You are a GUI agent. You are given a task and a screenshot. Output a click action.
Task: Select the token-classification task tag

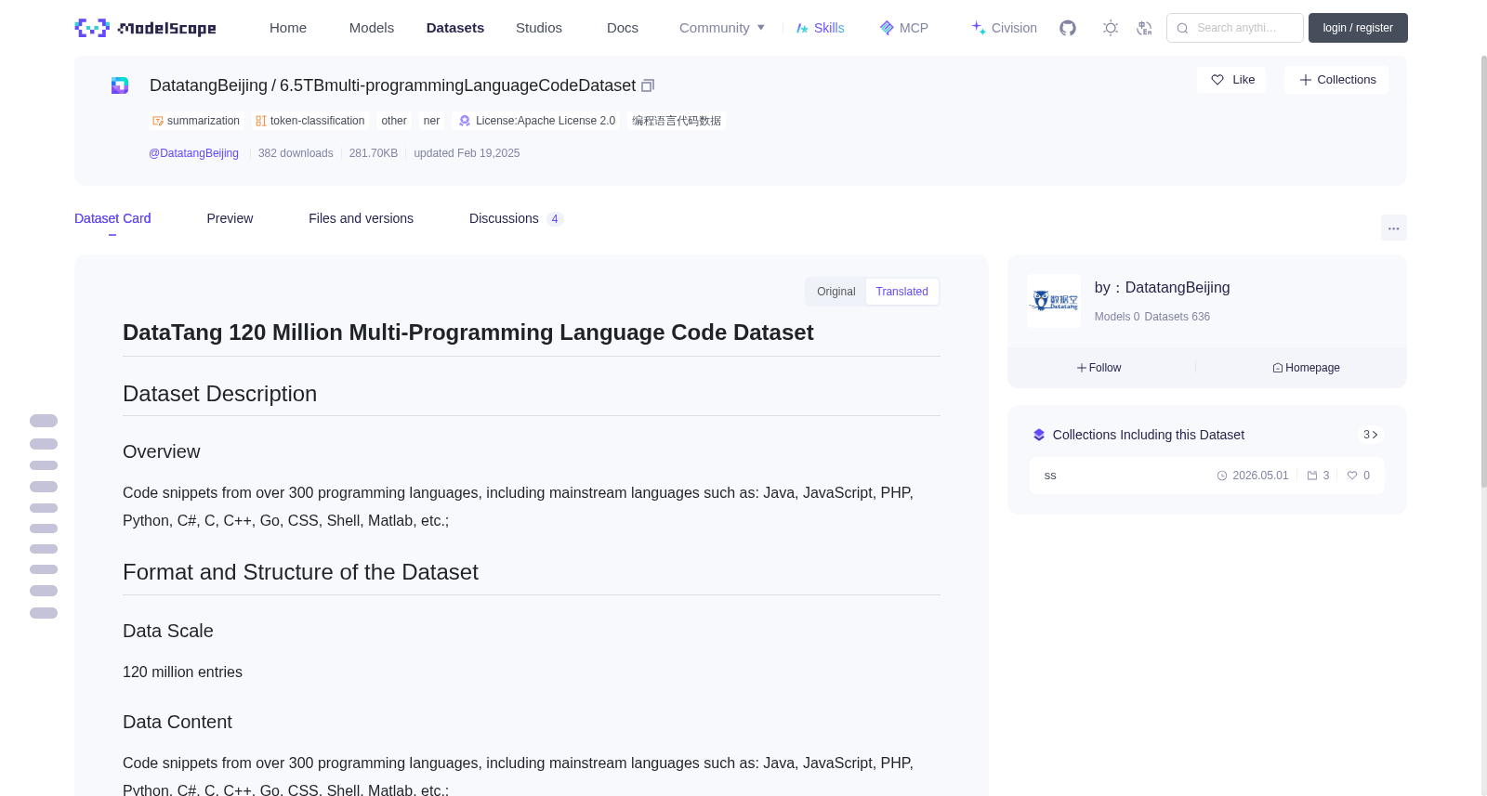click(x=310, y=121)
